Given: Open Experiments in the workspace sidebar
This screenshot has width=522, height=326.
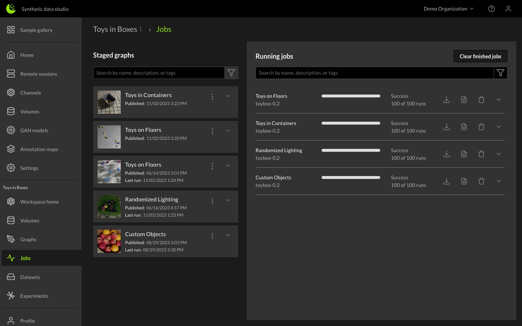Looking at the screenshot, I should (34, 296).
